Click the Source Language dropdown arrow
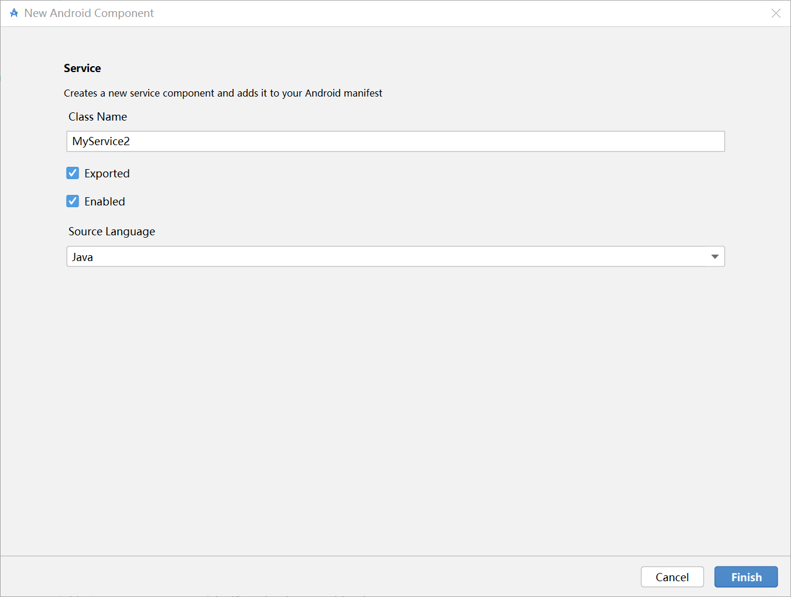This screenshot has height=597, width=791. click(715, 257)
